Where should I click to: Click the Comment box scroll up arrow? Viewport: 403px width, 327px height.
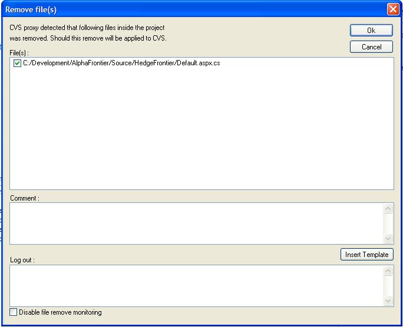(388, 208)
